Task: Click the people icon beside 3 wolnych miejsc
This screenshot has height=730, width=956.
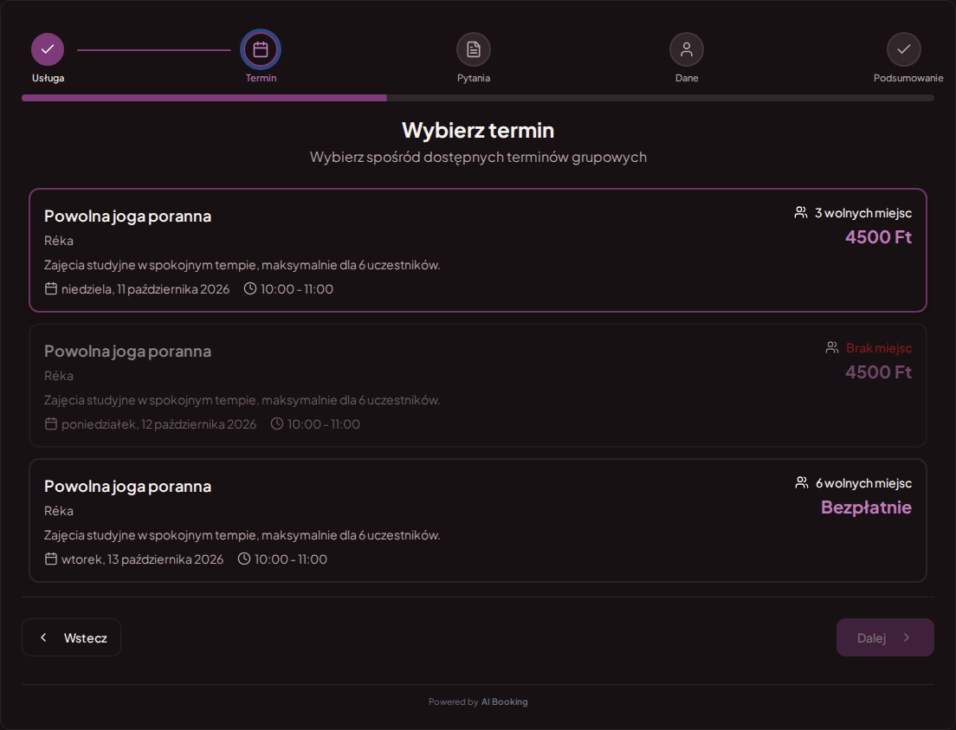Action: click(x=800, y=212)
